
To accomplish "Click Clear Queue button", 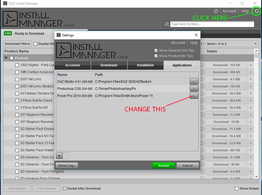I will click(47, 188).
